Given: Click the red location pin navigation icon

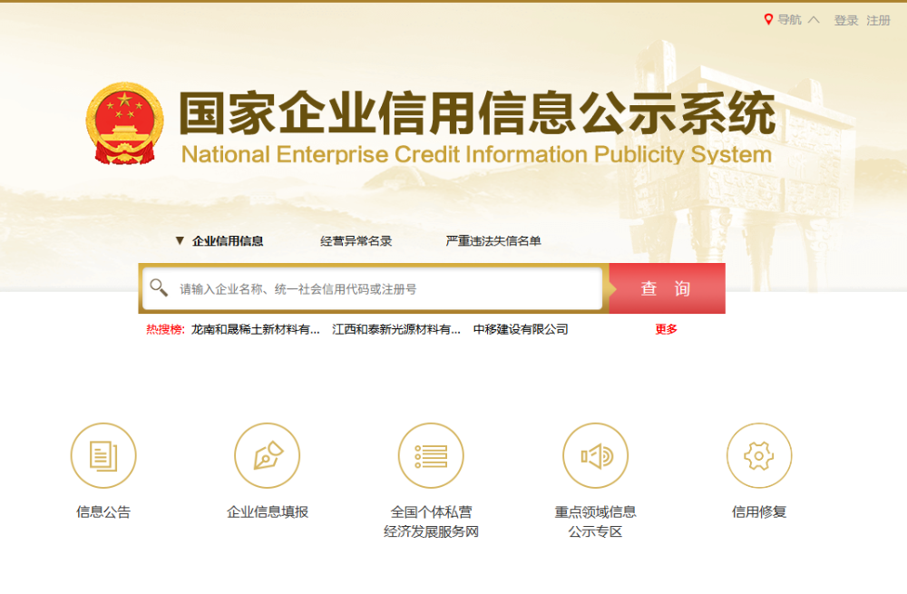Looking at the screenshot, I should (x=768, y=20).
